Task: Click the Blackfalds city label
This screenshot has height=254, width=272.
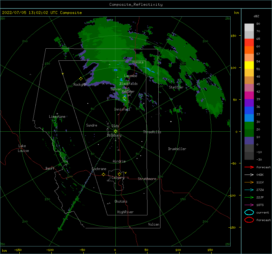Action: pos(128,84)
